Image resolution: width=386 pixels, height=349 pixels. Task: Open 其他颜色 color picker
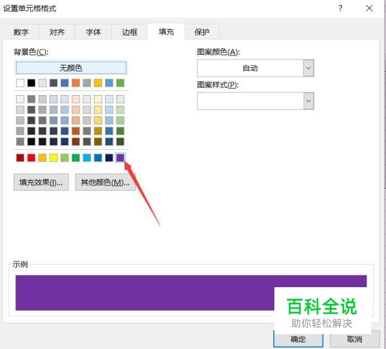(x=105, y=183)
